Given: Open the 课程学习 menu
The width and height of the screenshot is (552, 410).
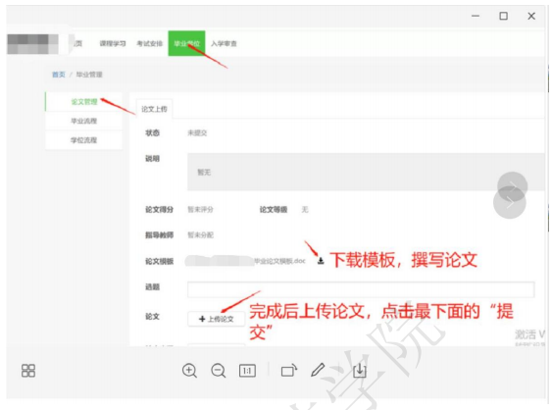Looking at the screenshot, I should tap(113, 44).
